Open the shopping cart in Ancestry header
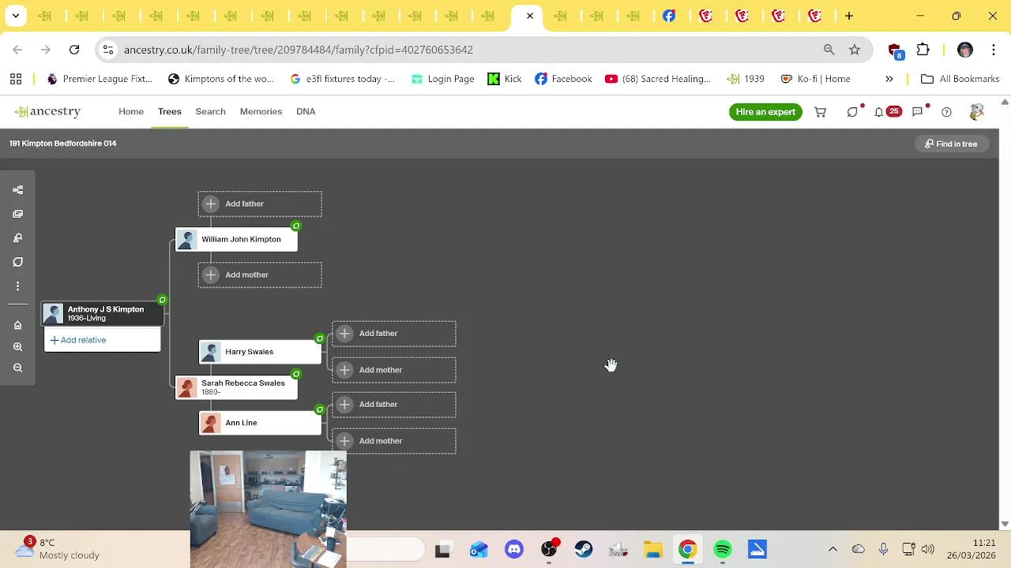 click(821, 112)
